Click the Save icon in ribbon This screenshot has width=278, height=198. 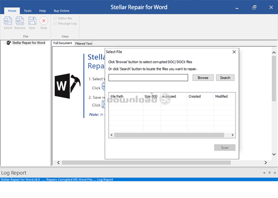coord(32,21)
